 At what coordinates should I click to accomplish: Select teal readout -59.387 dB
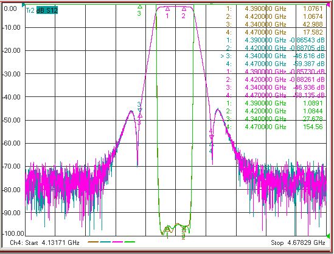point(308,64)
